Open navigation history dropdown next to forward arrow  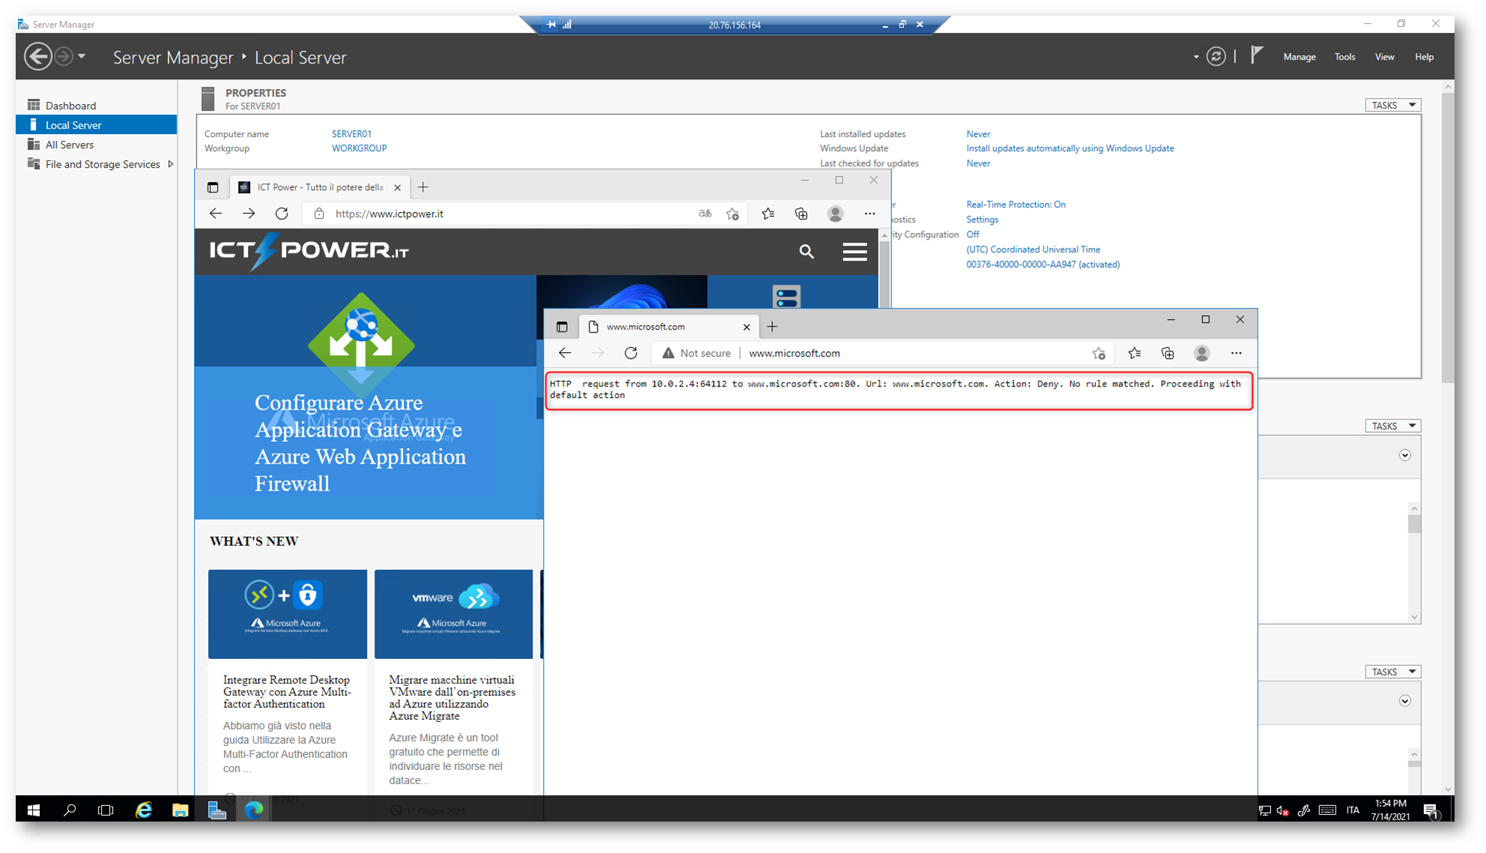tap(82, 57)
